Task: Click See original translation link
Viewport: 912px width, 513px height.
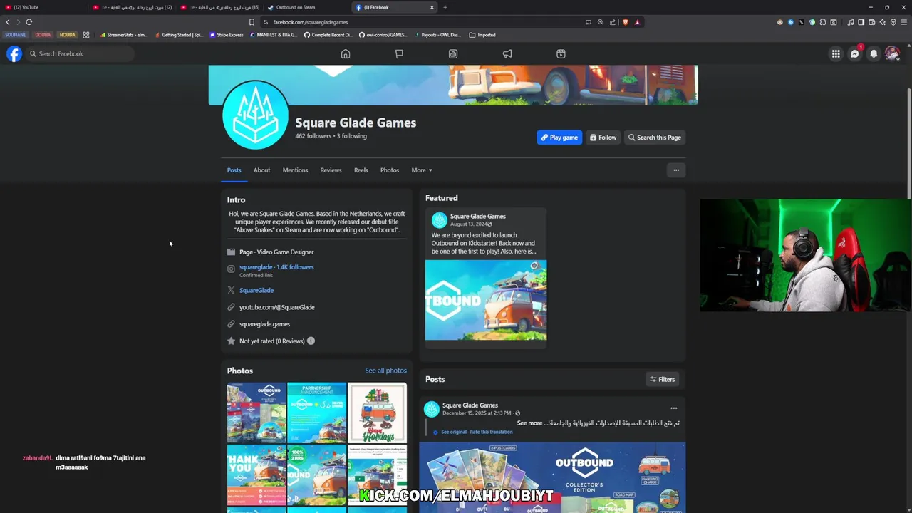Action: coord(454,432)
